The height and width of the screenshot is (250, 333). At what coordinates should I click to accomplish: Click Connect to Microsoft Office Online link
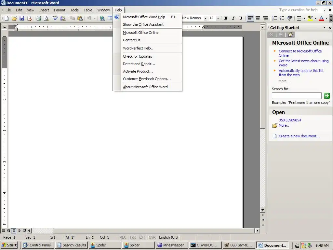click(300, 53)
